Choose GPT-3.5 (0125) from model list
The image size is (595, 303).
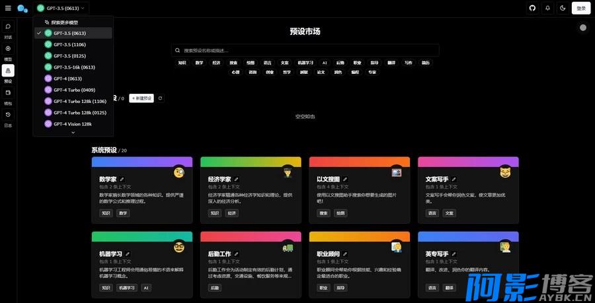coord(73,55)
